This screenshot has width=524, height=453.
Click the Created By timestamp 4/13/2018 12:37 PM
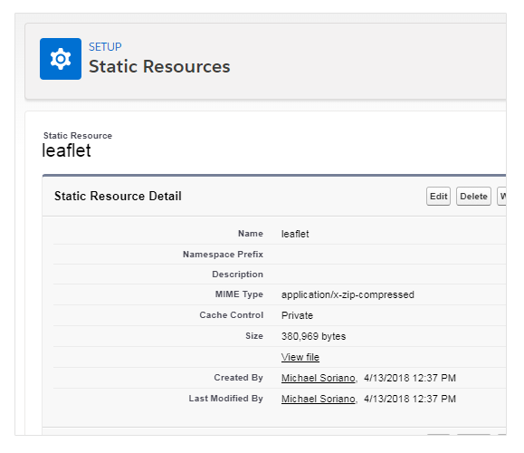coord(410,378)
